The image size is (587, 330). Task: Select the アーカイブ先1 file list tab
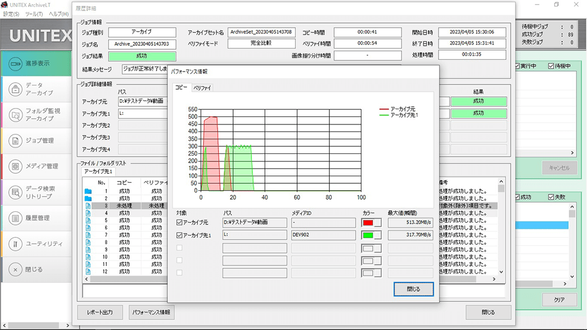[98, 171]
